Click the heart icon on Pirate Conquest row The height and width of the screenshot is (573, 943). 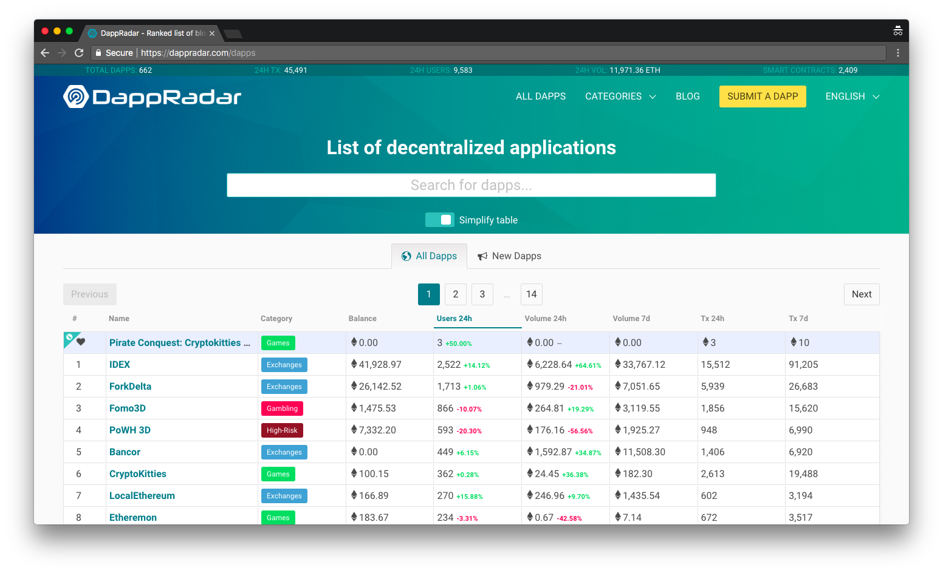81,342
